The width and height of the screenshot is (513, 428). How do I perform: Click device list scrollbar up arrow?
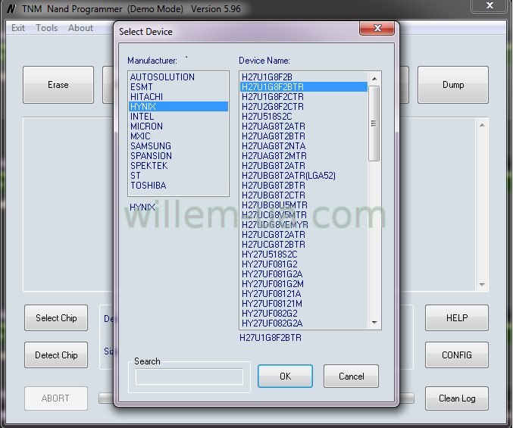pos(374,79)
